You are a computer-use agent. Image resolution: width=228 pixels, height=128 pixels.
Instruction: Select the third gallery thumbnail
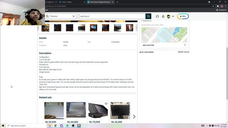click(69, 28)
